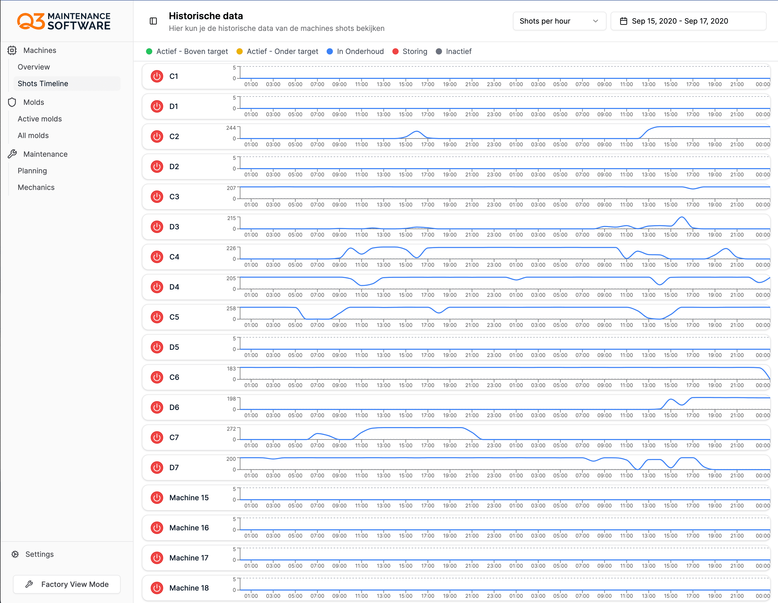Viewport: 778px width, 603px height.
Task: Click the power icon for Machine 15
Action: point(157,498)
